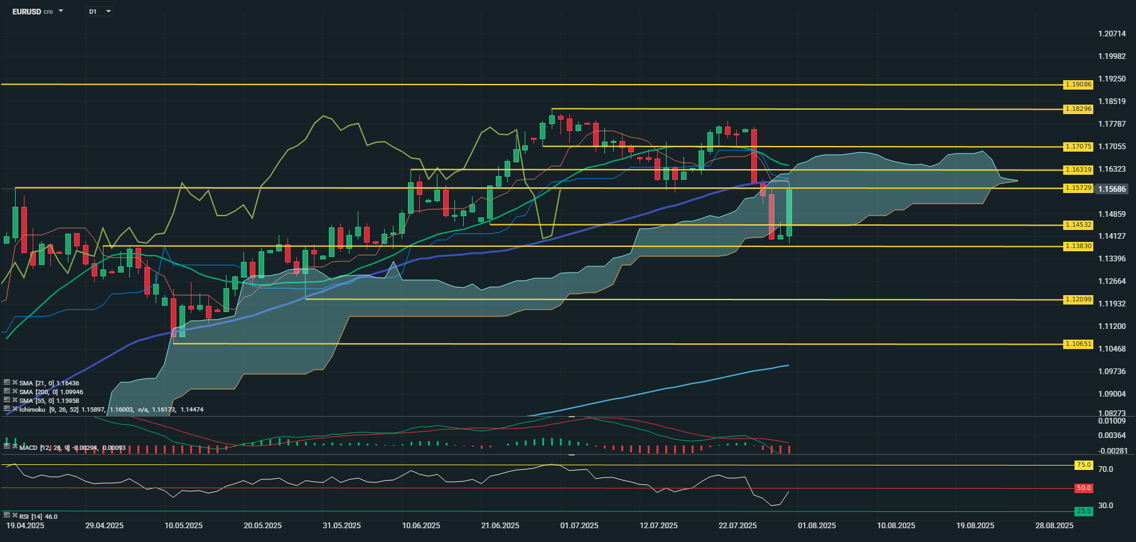Click the 31.05.2025 date on the time axis
Screen dimensions: 1136x542
[x=341, y=526]
